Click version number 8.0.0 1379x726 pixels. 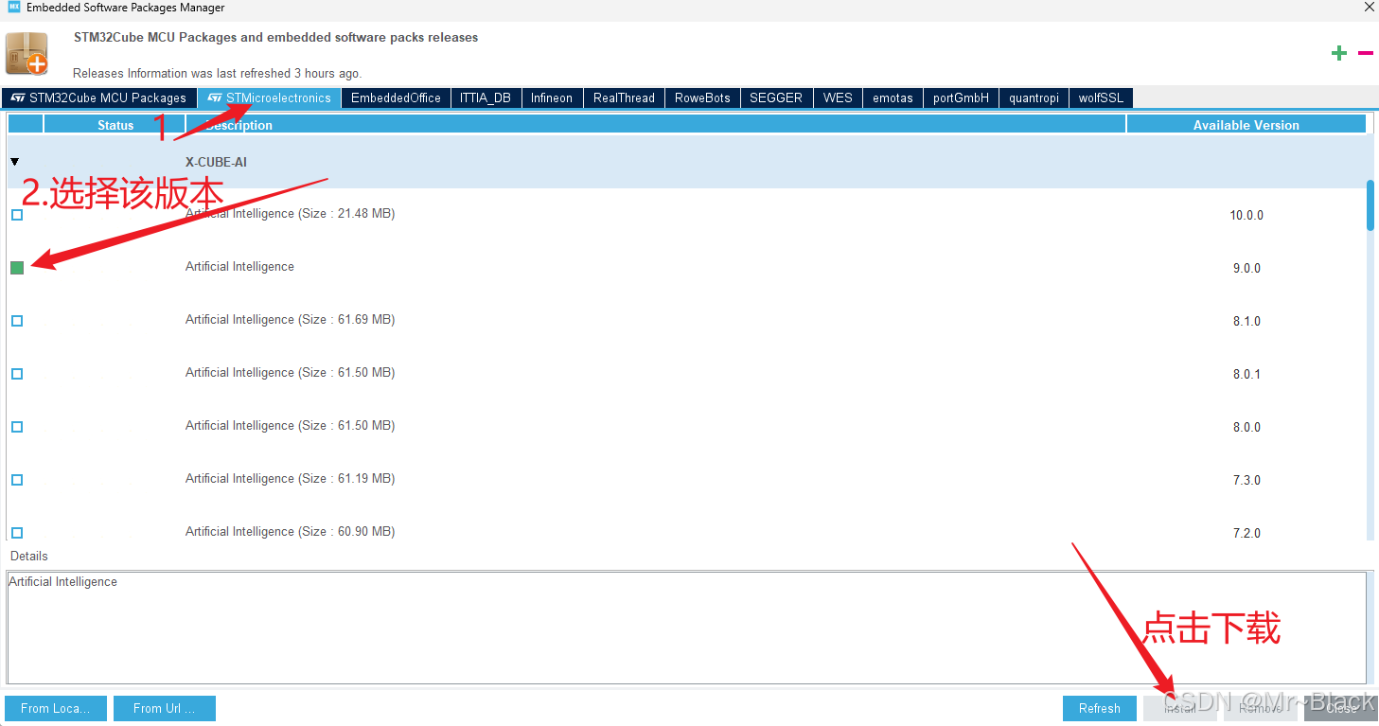coord(1246,427)
